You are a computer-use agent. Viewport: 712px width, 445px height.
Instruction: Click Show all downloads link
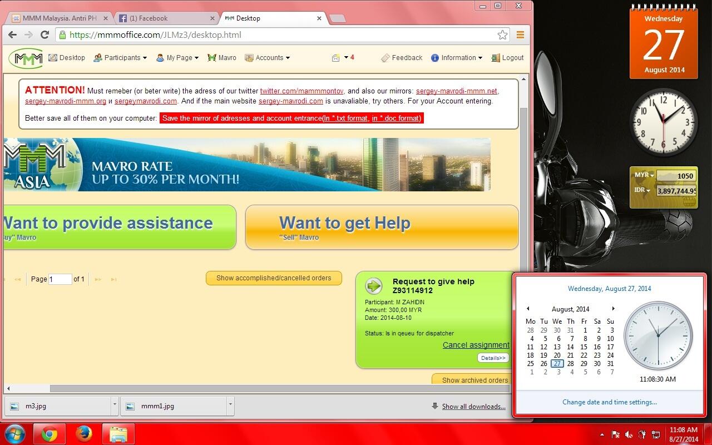[473, 407]
